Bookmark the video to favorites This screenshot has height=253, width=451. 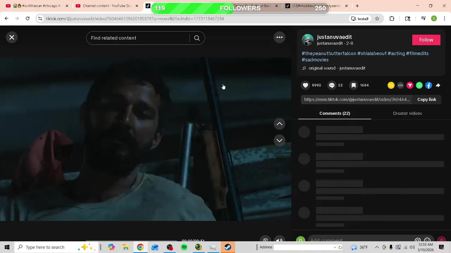[x=353, y=85]
